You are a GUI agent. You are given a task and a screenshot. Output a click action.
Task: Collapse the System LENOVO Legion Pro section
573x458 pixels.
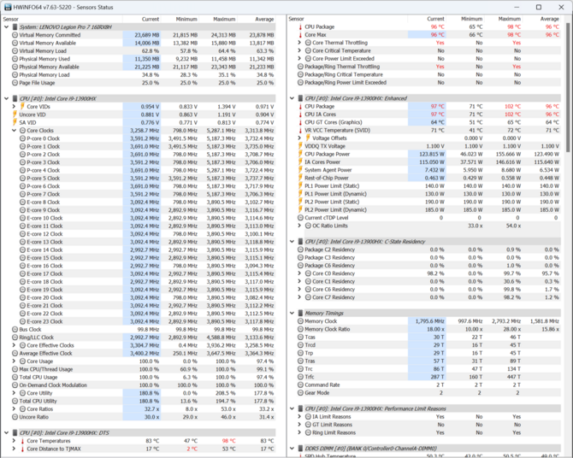click(6, 27)
